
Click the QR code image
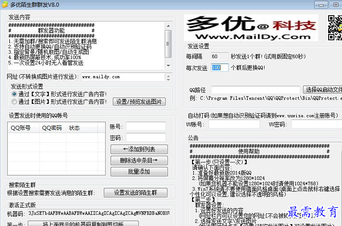[x=335, y=28]
